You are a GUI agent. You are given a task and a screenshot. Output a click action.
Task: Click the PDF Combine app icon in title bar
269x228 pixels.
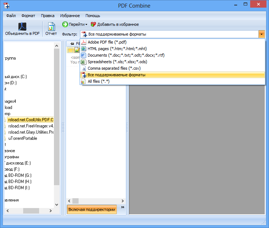(7, 5)
